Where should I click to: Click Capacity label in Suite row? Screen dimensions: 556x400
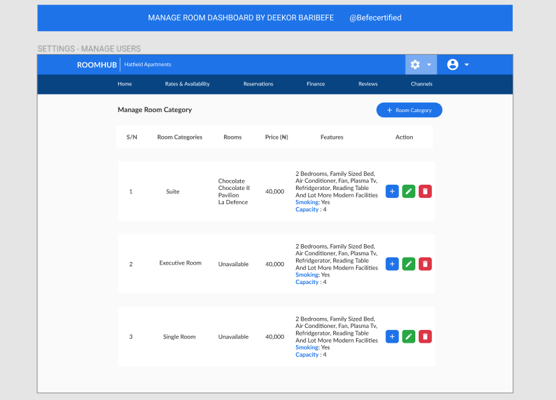tap(307, 209)
